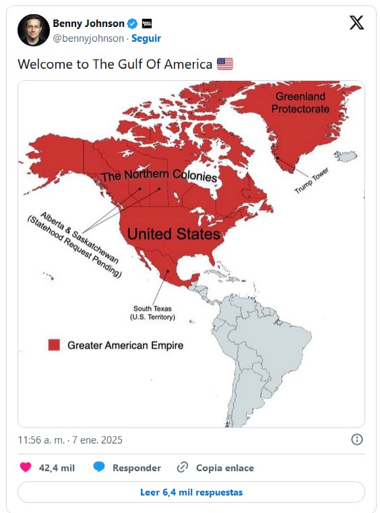Click the X logo icon

pyautogui.click(x=356, y=22)
